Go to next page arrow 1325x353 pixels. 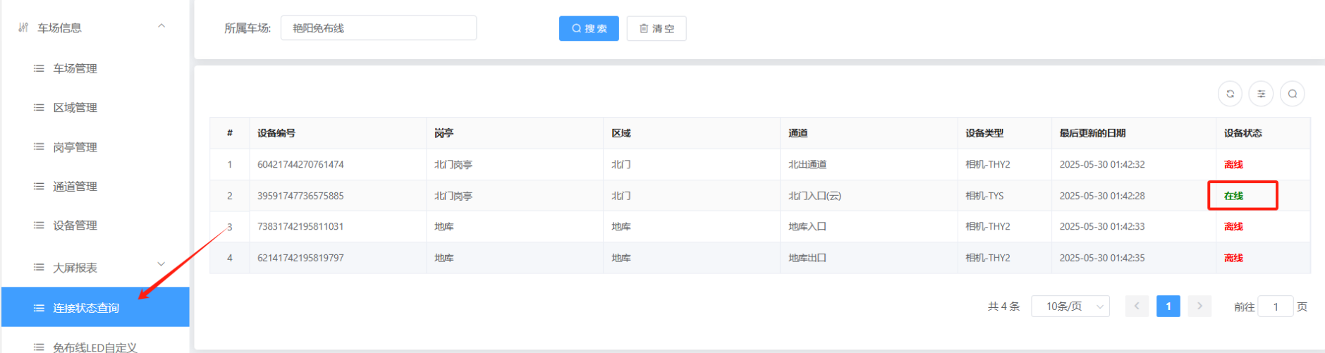pyautogui.click(x=1199, y=306)
